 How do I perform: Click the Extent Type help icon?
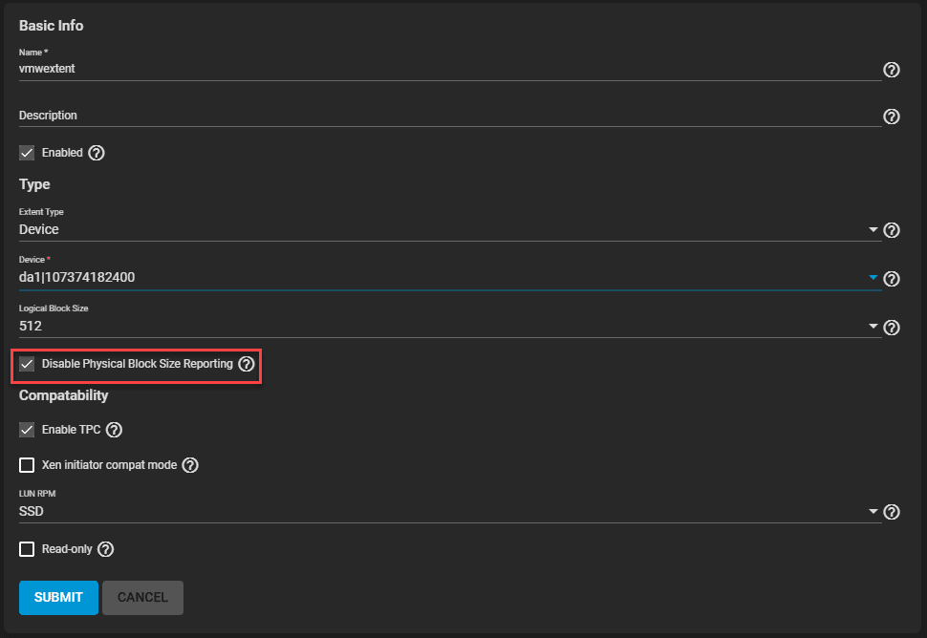(892, 230)
